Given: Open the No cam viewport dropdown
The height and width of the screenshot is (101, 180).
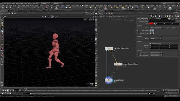Looking at the screenshot, I should pyautogui.click(x=91, y=19).
